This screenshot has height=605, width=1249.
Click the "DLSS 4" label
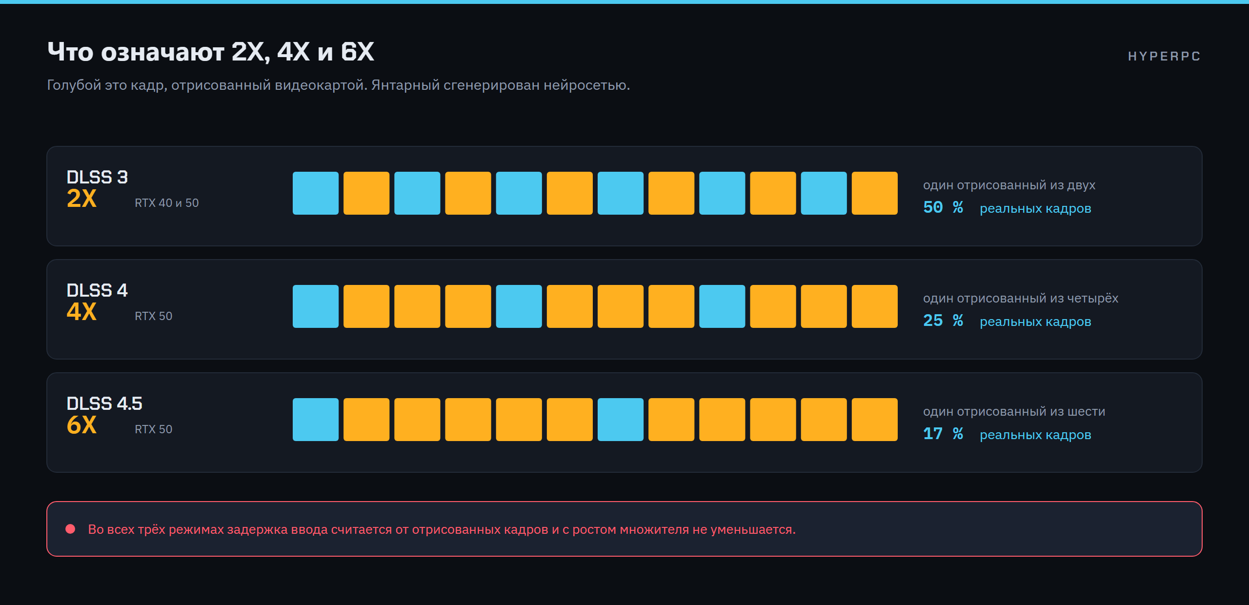pos(97,290)
